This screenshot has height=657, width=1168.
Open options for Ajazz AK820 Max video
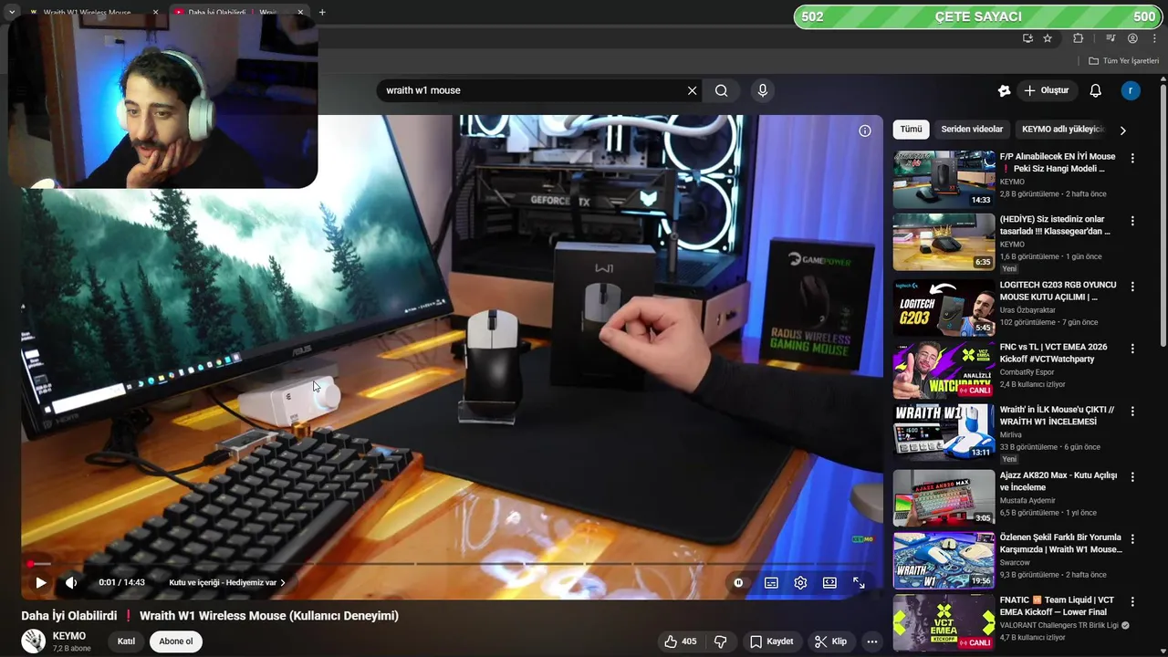(1132, 477)
